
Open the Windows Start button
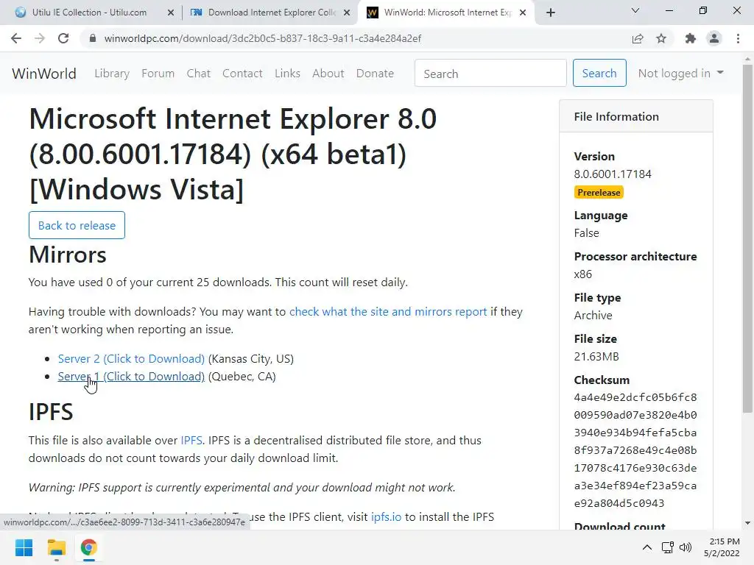coord(24,547)
